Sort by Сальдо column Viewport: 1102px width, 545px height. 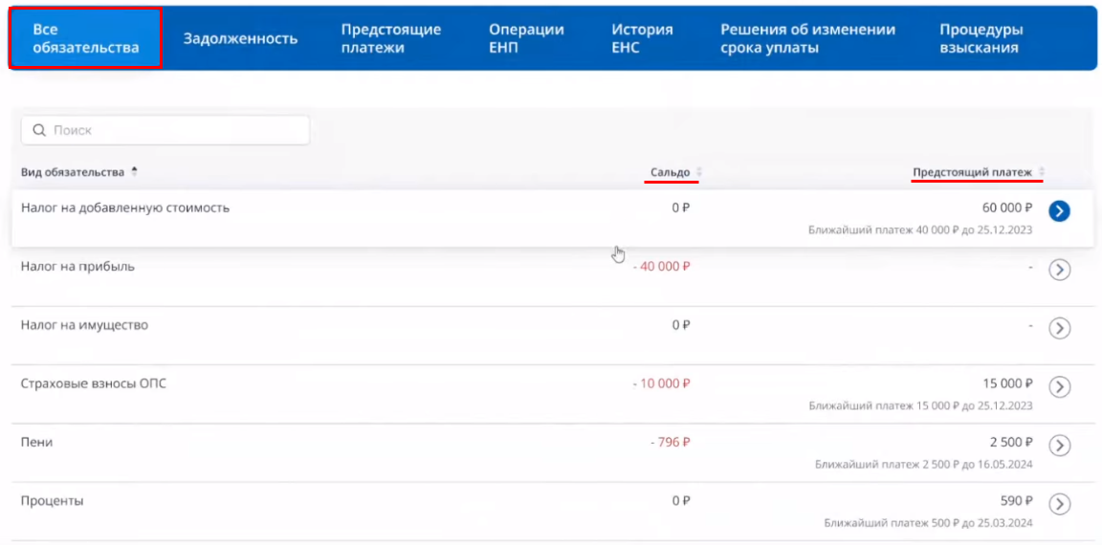(x=670, y=172)
